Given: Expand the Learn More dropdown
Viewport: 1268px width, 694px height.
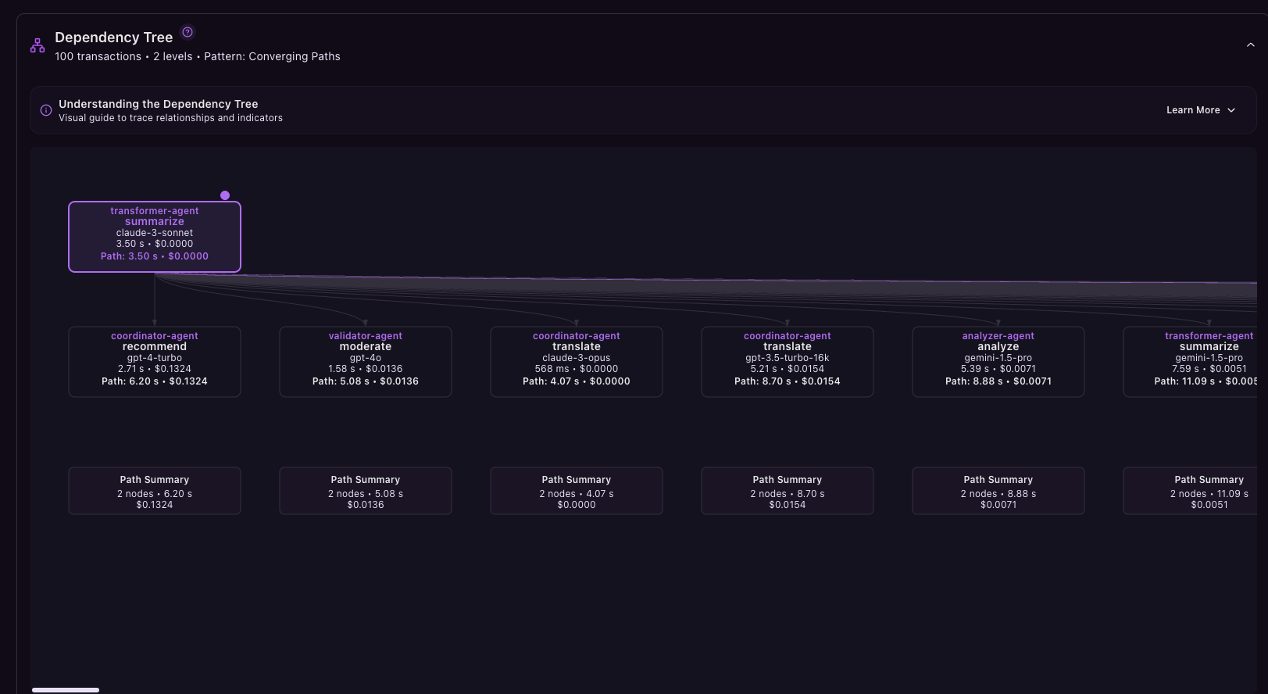Looking at the screenshot, I should [x=1200, y=110].
